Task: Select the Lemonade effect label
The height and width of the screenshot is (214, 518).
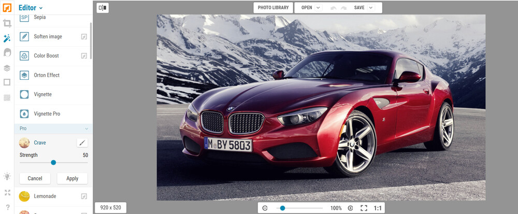Action: (x=45, y=196)
